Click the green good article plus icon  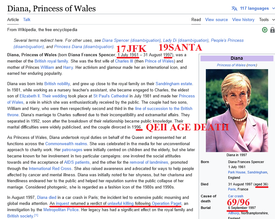265,30
